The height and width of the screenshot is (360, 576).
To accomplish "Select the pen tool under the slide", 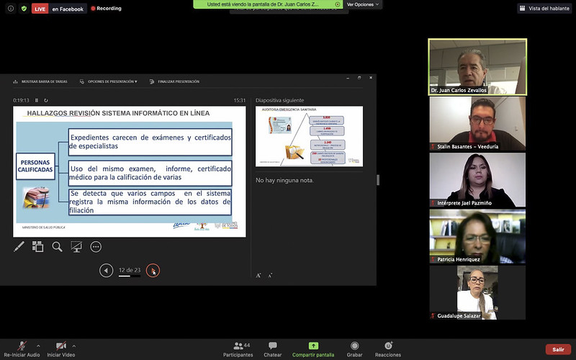I will click(19, 246).
